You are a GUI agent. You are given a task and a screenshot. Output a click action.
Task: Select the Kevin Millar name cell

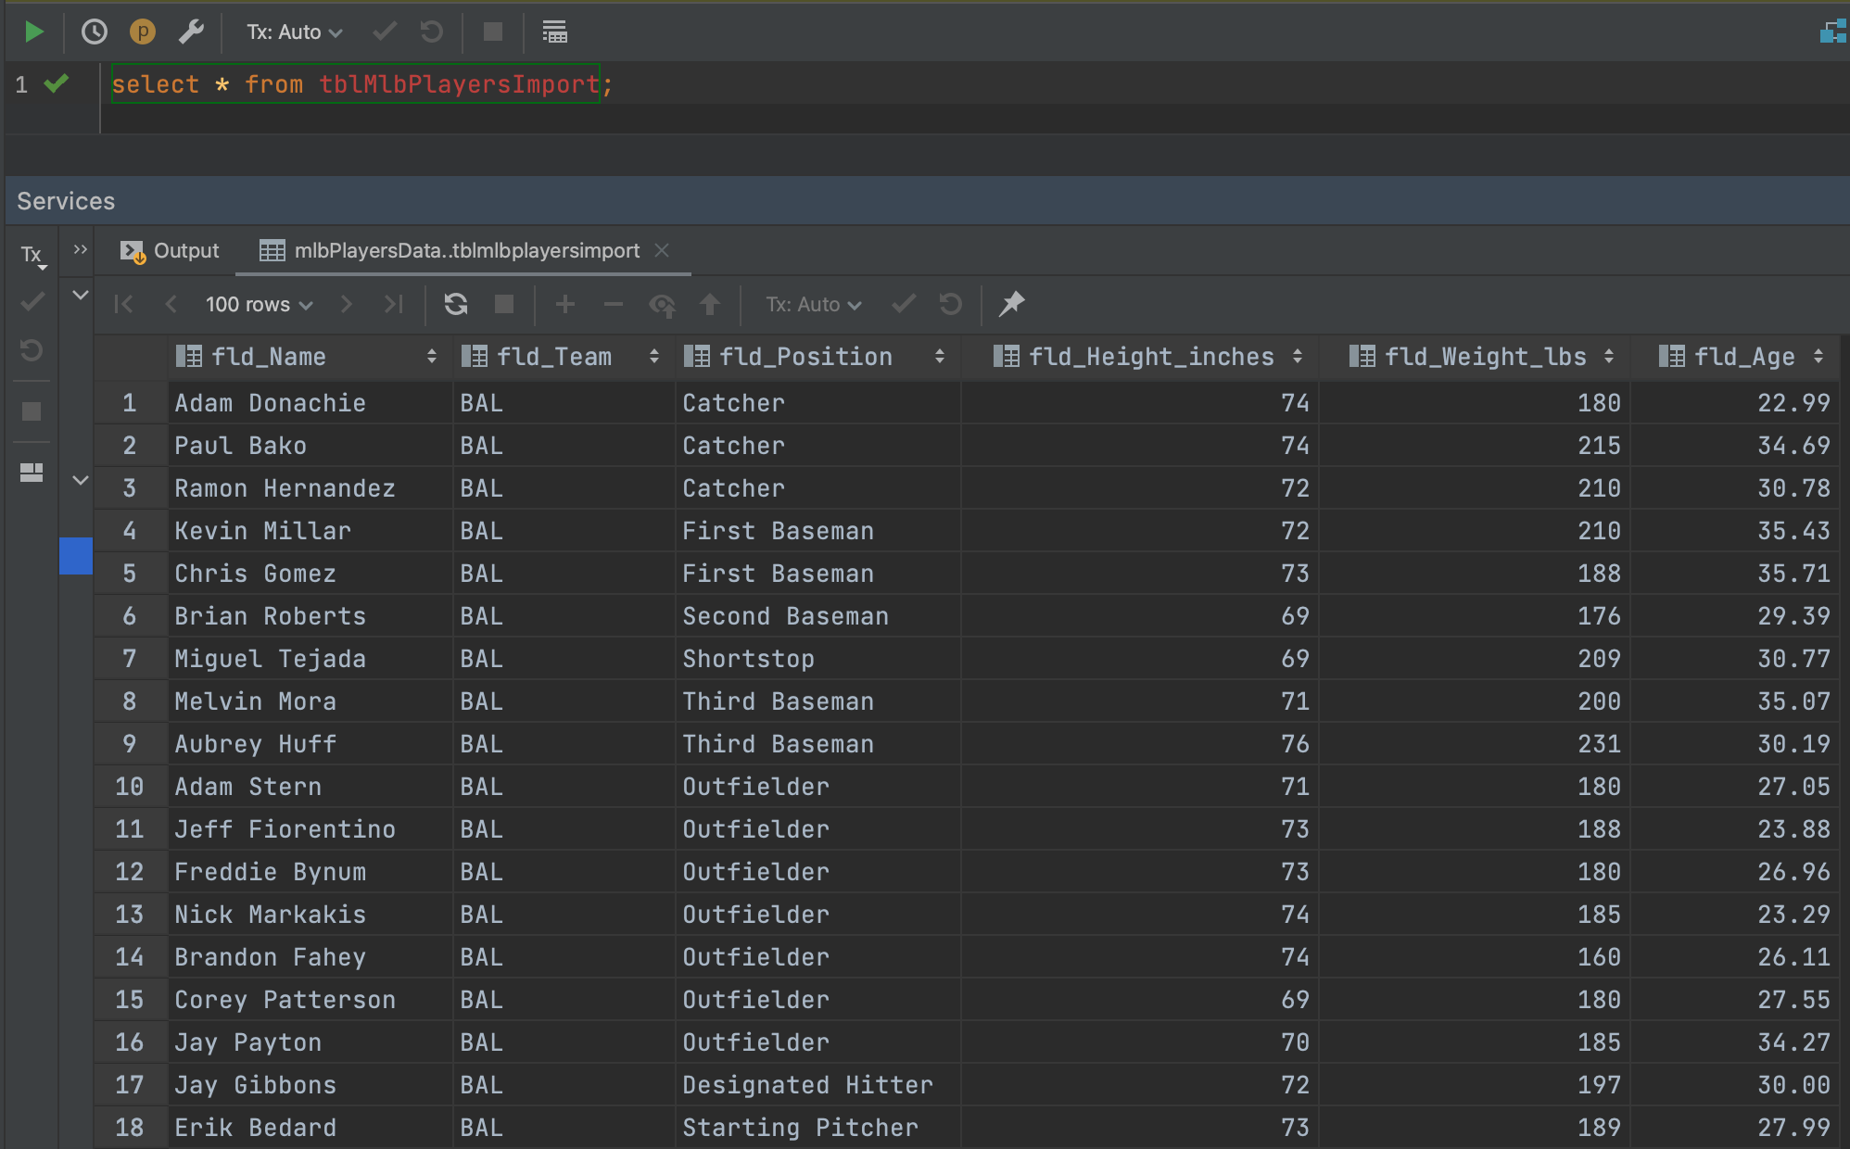[262, 531]
